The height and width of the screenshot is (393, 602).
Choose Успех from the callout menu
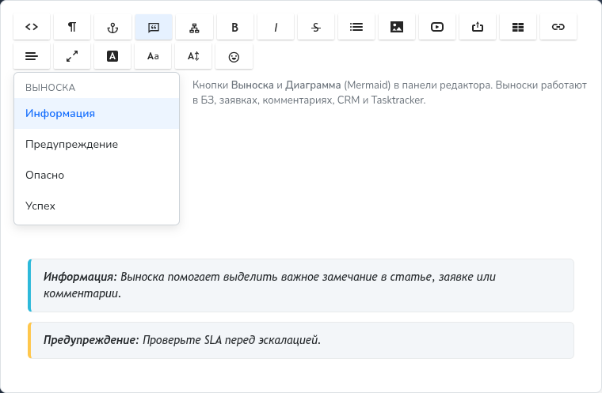click(97, 206)
